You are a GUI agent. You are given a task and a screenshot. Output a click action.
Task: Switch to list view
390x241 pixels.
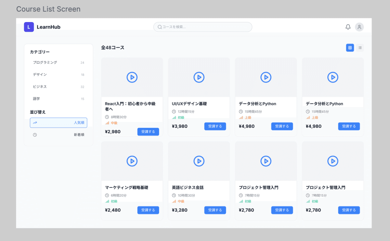[360, 47]
